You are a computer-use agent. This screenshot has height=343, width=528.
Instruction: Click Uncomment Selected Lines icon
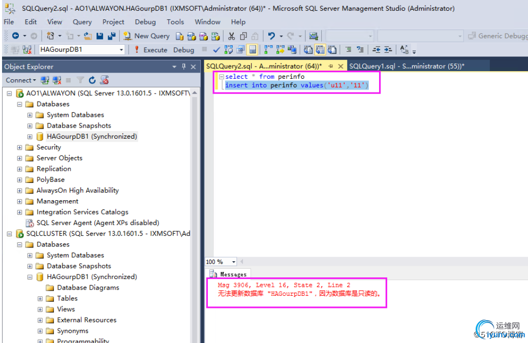[360, 49]
